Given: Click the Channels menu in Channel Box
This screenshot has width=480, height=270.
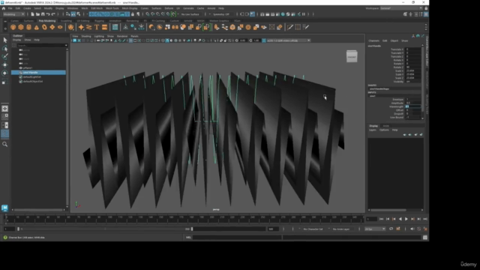Looking at the screenshot, I should point(373,40).
